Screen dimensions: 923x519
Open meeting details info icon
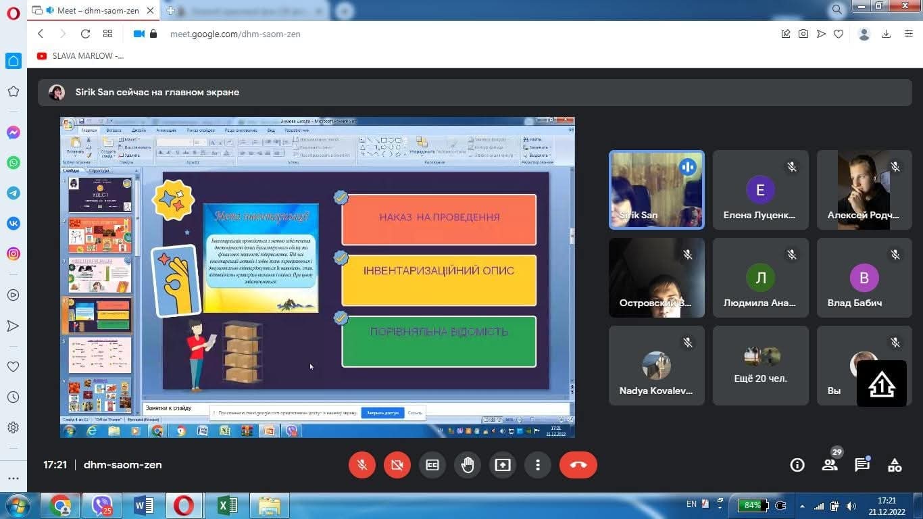click(797, 465)
